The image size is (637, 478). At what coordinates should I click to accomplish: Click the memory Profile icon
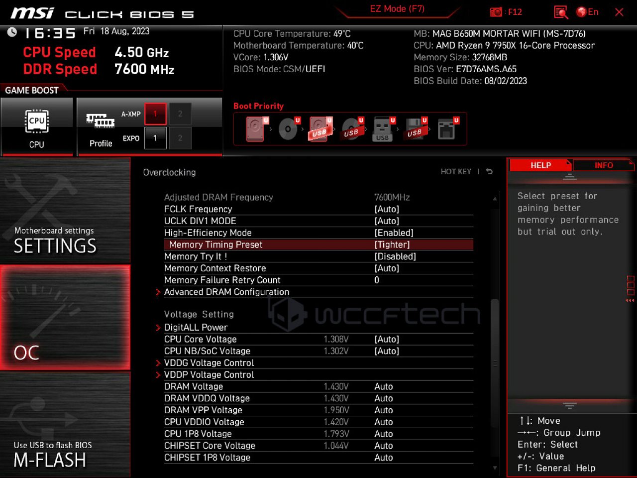[101, 120]
